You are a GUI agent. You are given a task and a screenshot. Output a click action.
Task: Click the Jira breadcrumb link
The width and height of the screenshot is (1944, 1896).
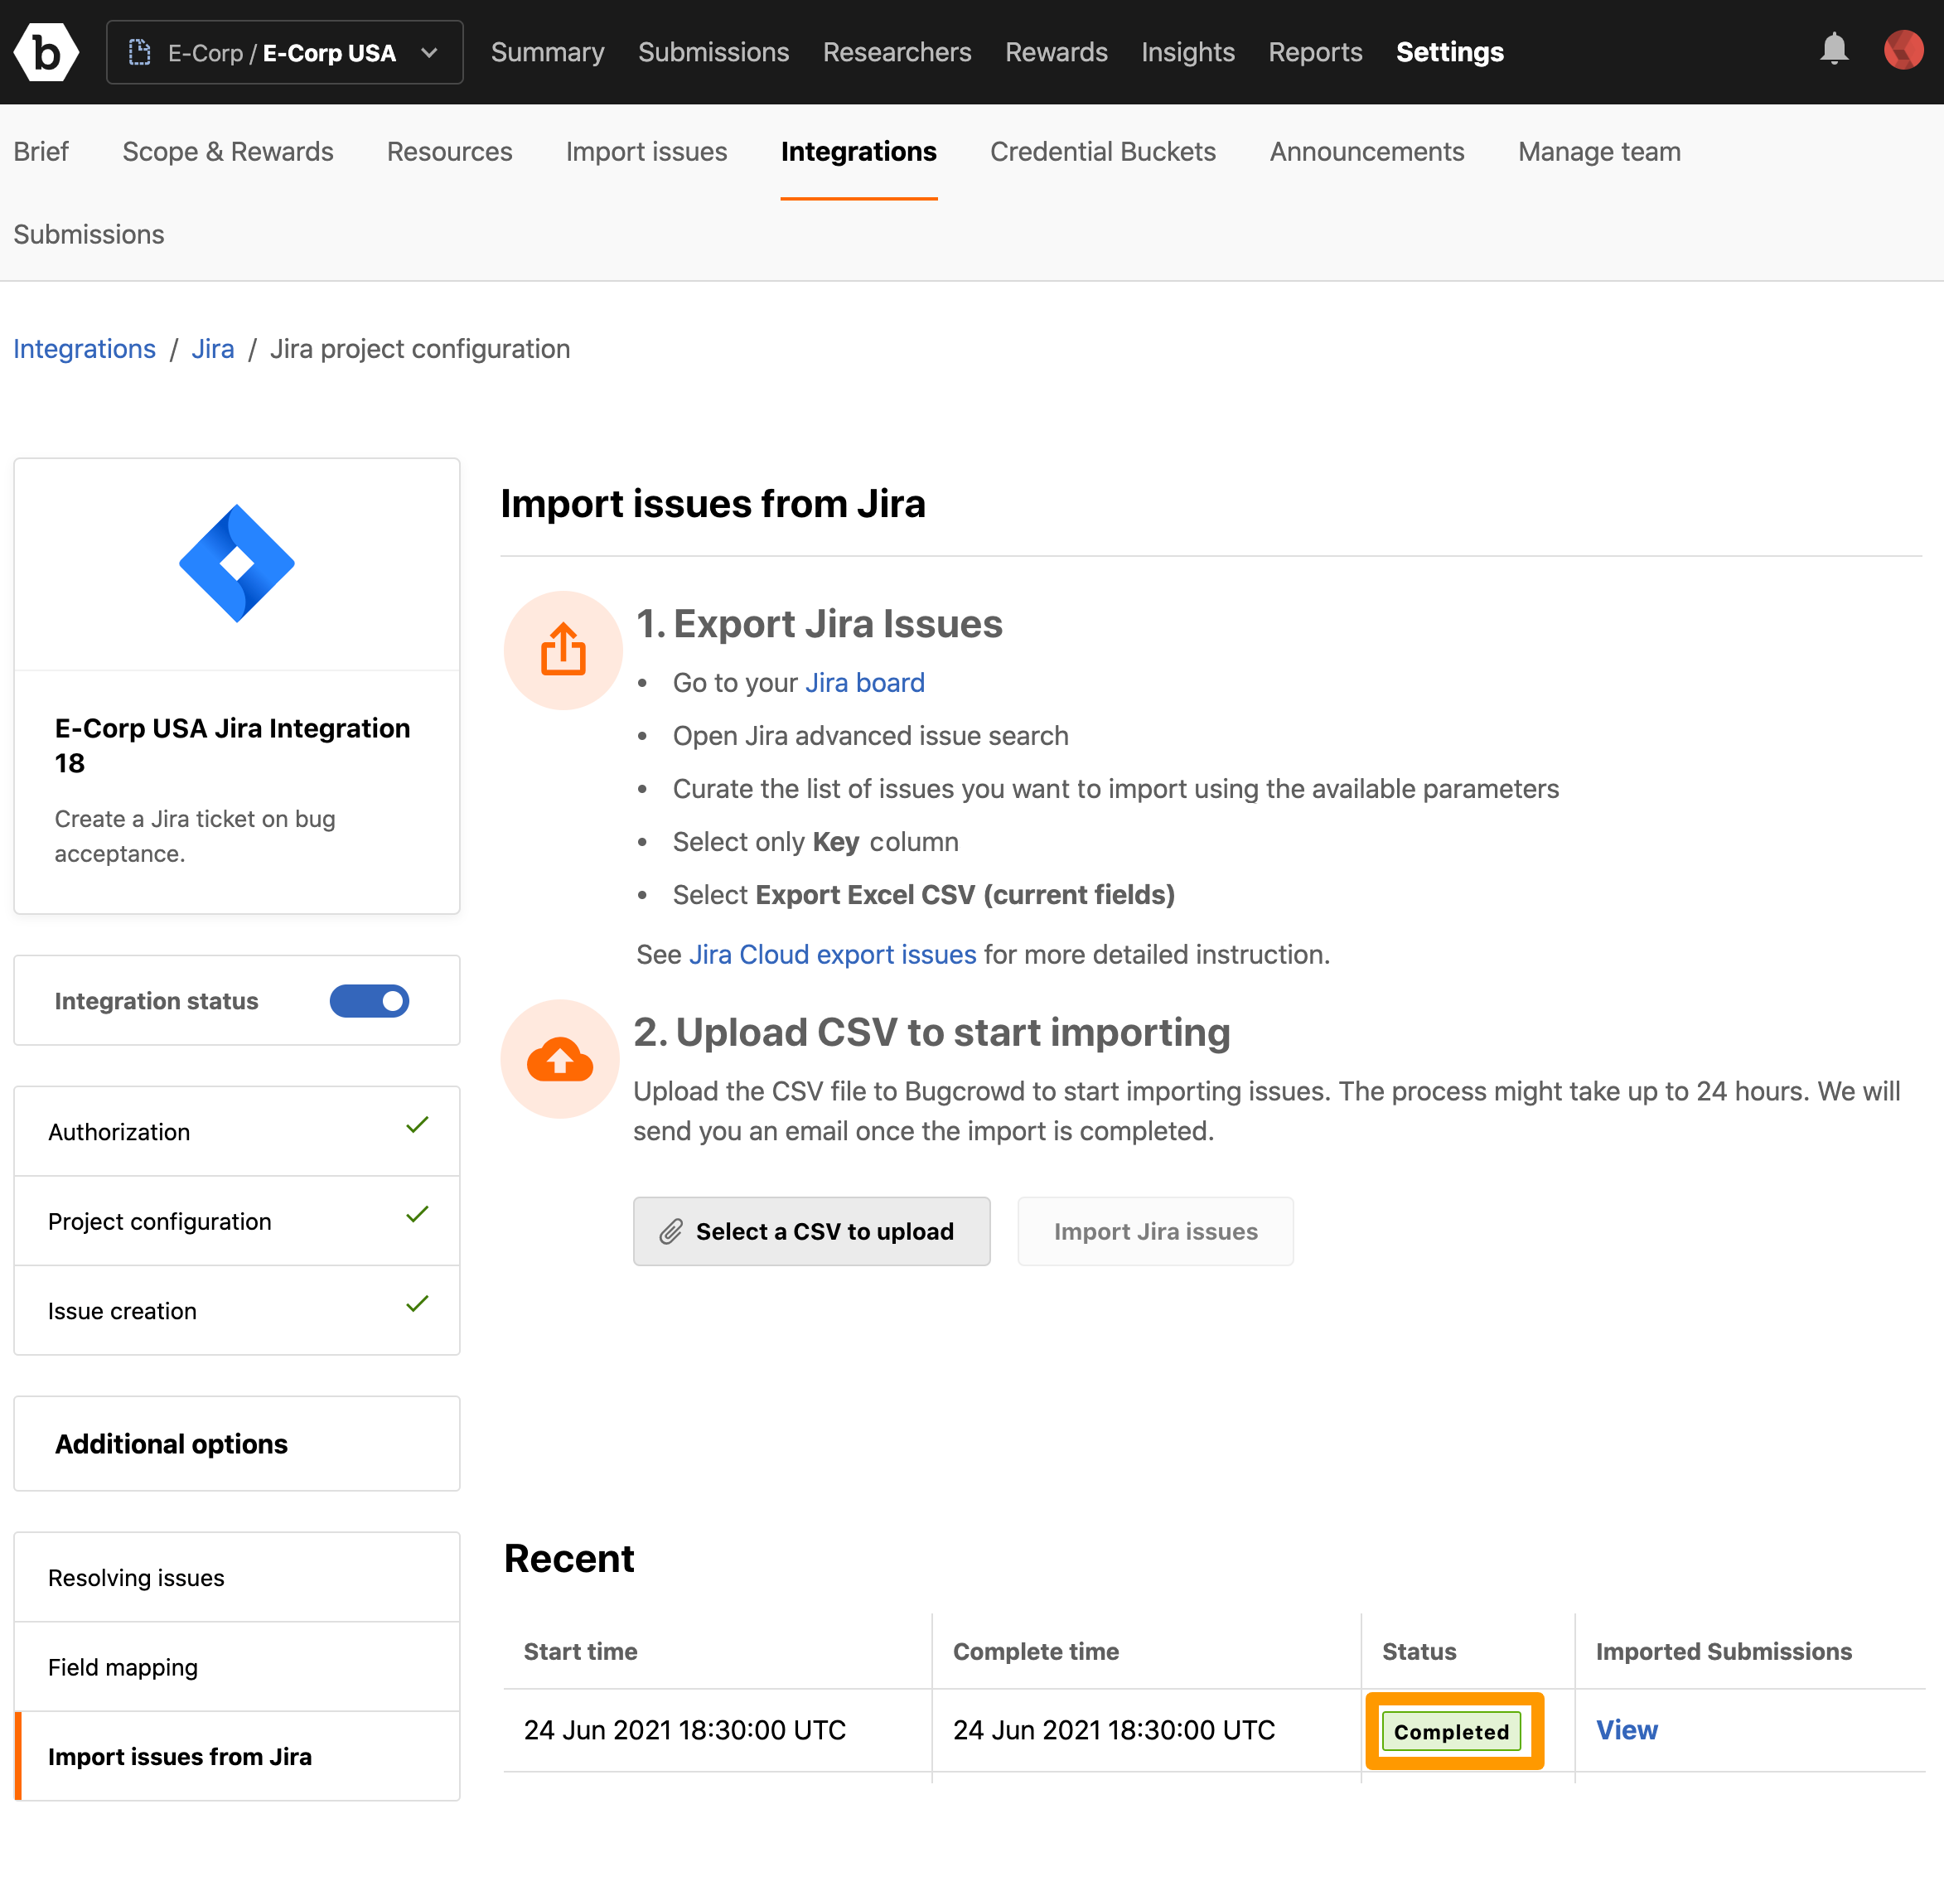[213, 349]
